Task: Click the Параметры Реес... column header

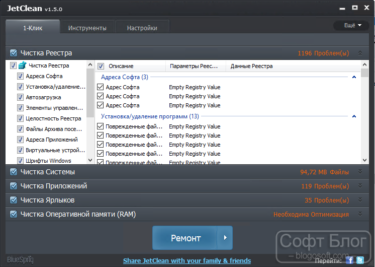Action: [196, 66]
